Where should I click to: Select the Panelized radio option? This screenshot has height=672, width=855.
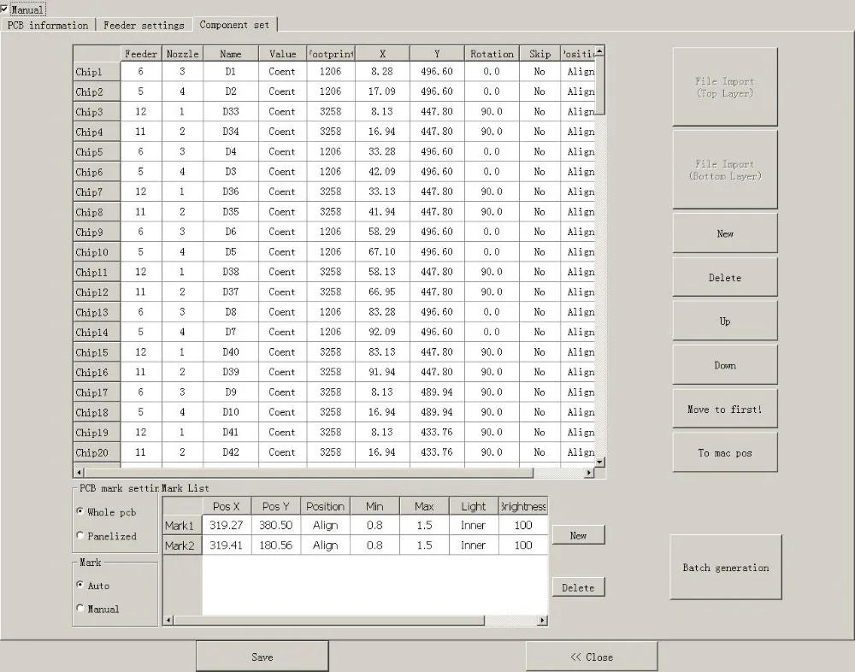click(80, 536)
